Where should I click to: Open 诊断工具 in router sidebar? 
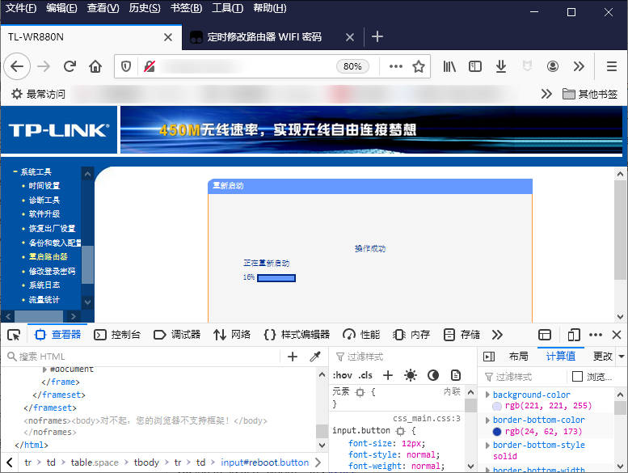(x=44, y=200)
